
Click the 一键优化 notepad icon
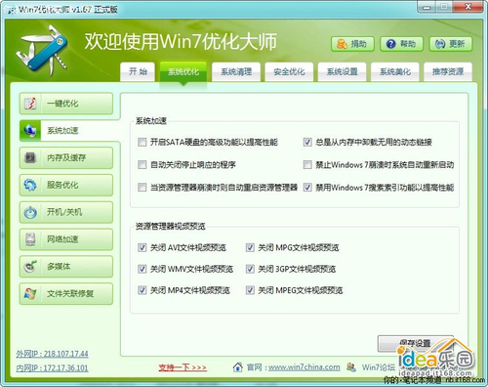30,104
